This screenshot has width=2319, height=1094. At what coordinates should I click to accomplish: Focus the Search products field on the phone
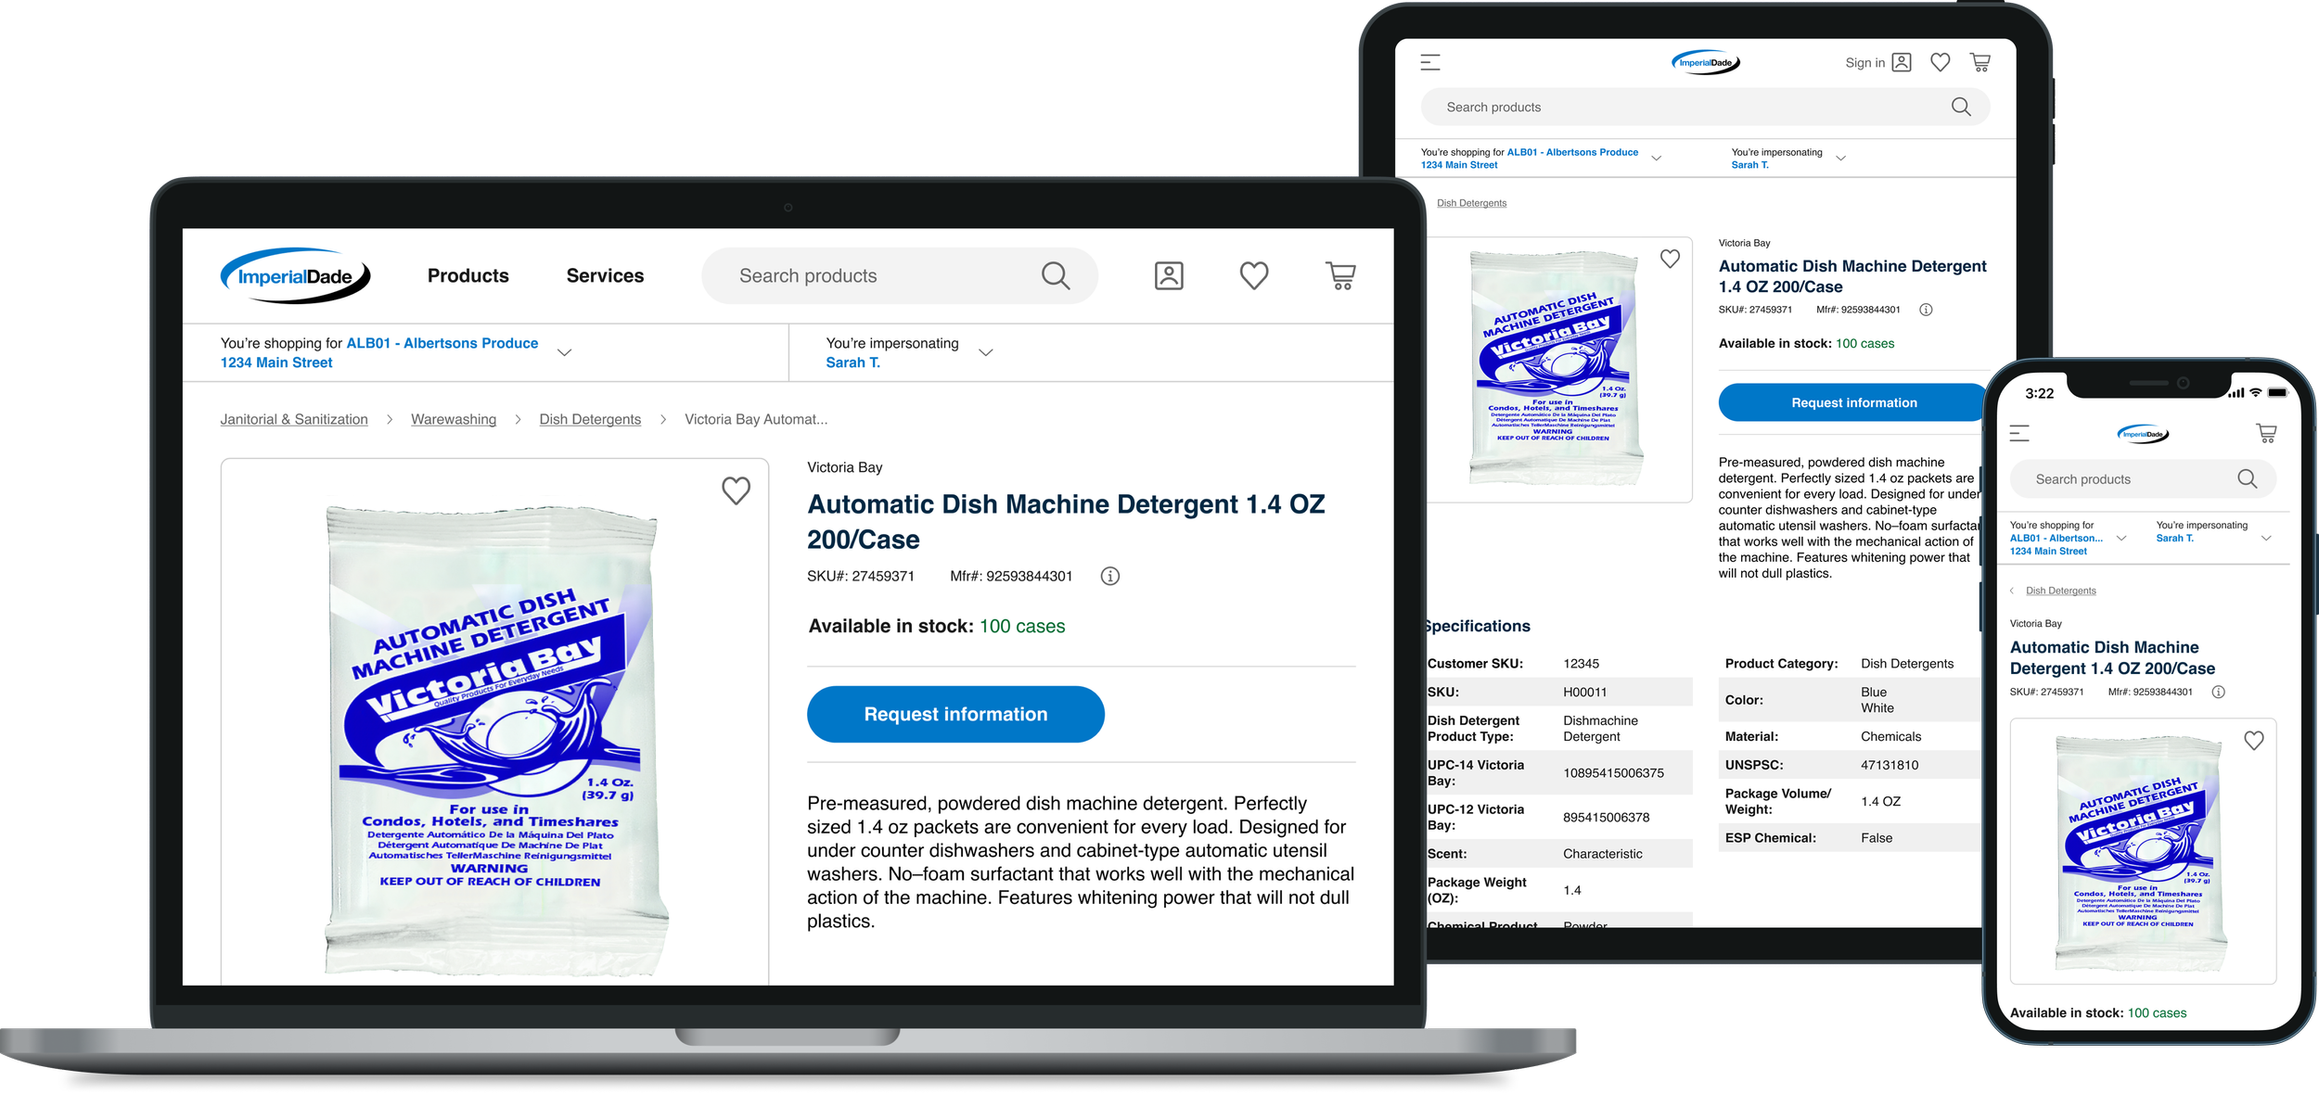pos(2143,478)
